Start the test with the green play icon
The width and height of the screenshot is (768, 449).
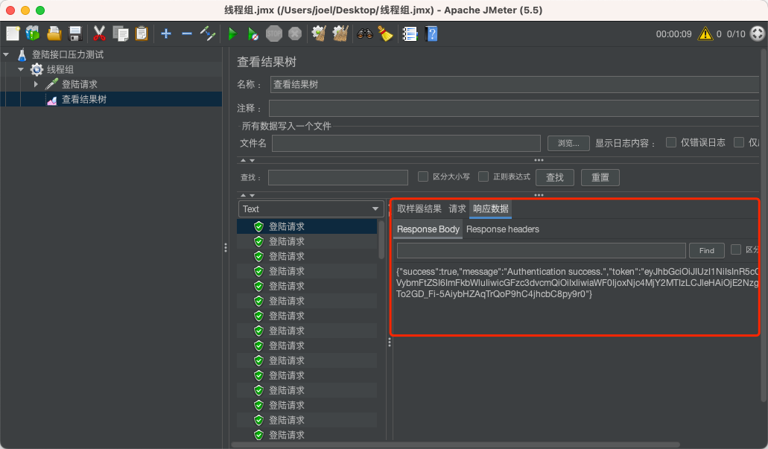coord(232,34)
